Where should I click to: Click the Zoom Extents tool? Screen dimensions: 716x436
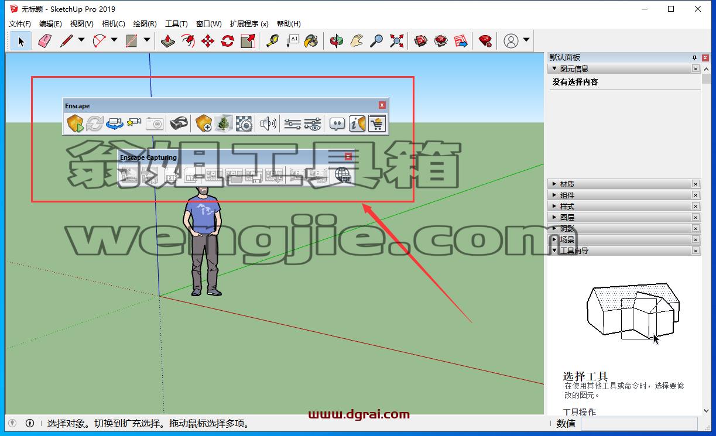click(x=397, y=41)
